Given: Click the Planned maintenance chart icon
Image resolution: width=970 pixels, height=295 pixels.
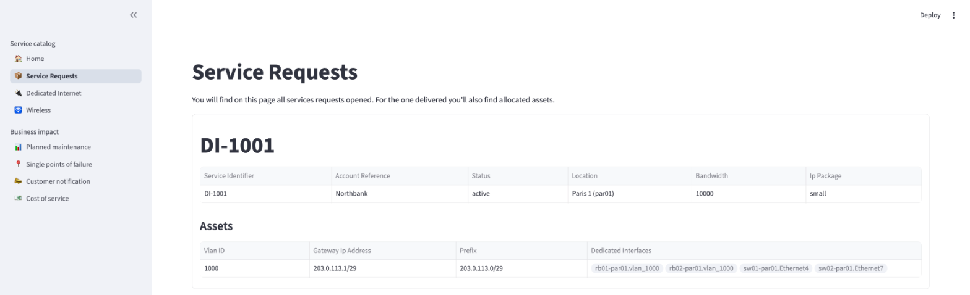Looking at the screenshot, I should click(18, 147).
